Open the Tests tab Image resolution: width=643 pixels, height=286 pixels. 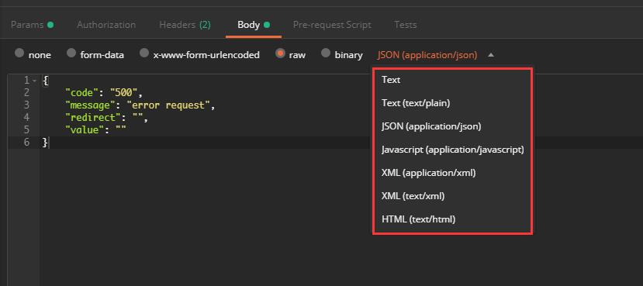coord(406,25)
